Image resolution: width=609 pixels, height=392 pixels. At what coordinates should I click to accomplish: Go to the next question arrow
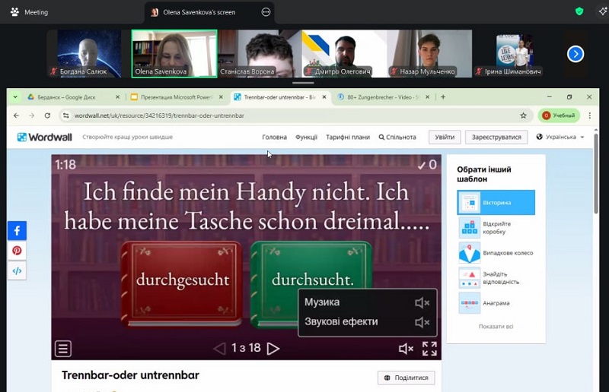273,349
